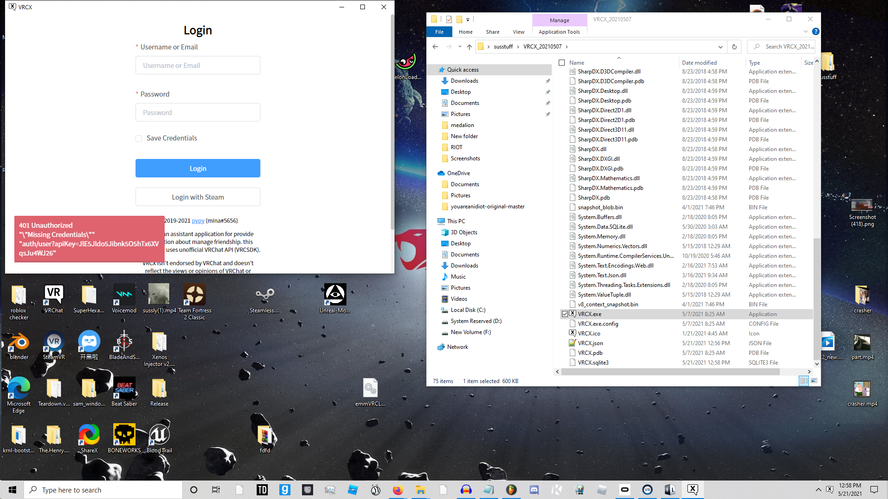Enable the Save Credentials checkbox
The height and width of the screenshot is (499, 888).
[x=139, y=139]
